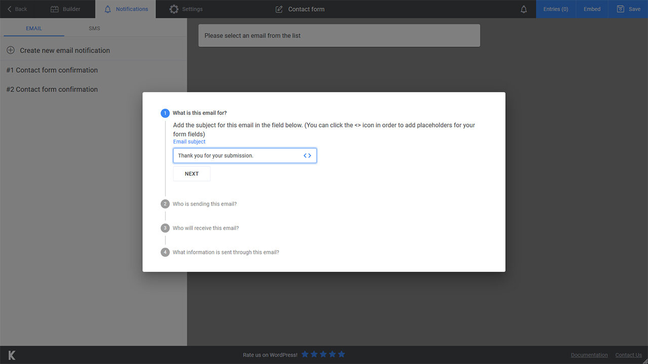This screenshot has width=648, height=364.
Task: Click the Settings gear icon
Action: point(174,9)
